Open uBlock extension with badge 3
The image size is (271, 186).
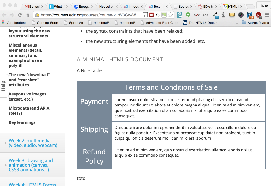259,15
